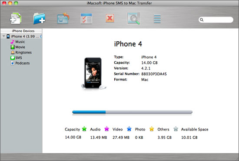Click the blue info badge beside iPhone 4
The width and height of the screenshot is (239, 161).
point(41,37)
